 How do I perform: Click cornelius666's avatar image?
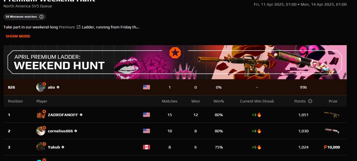[x=41, y=131]
